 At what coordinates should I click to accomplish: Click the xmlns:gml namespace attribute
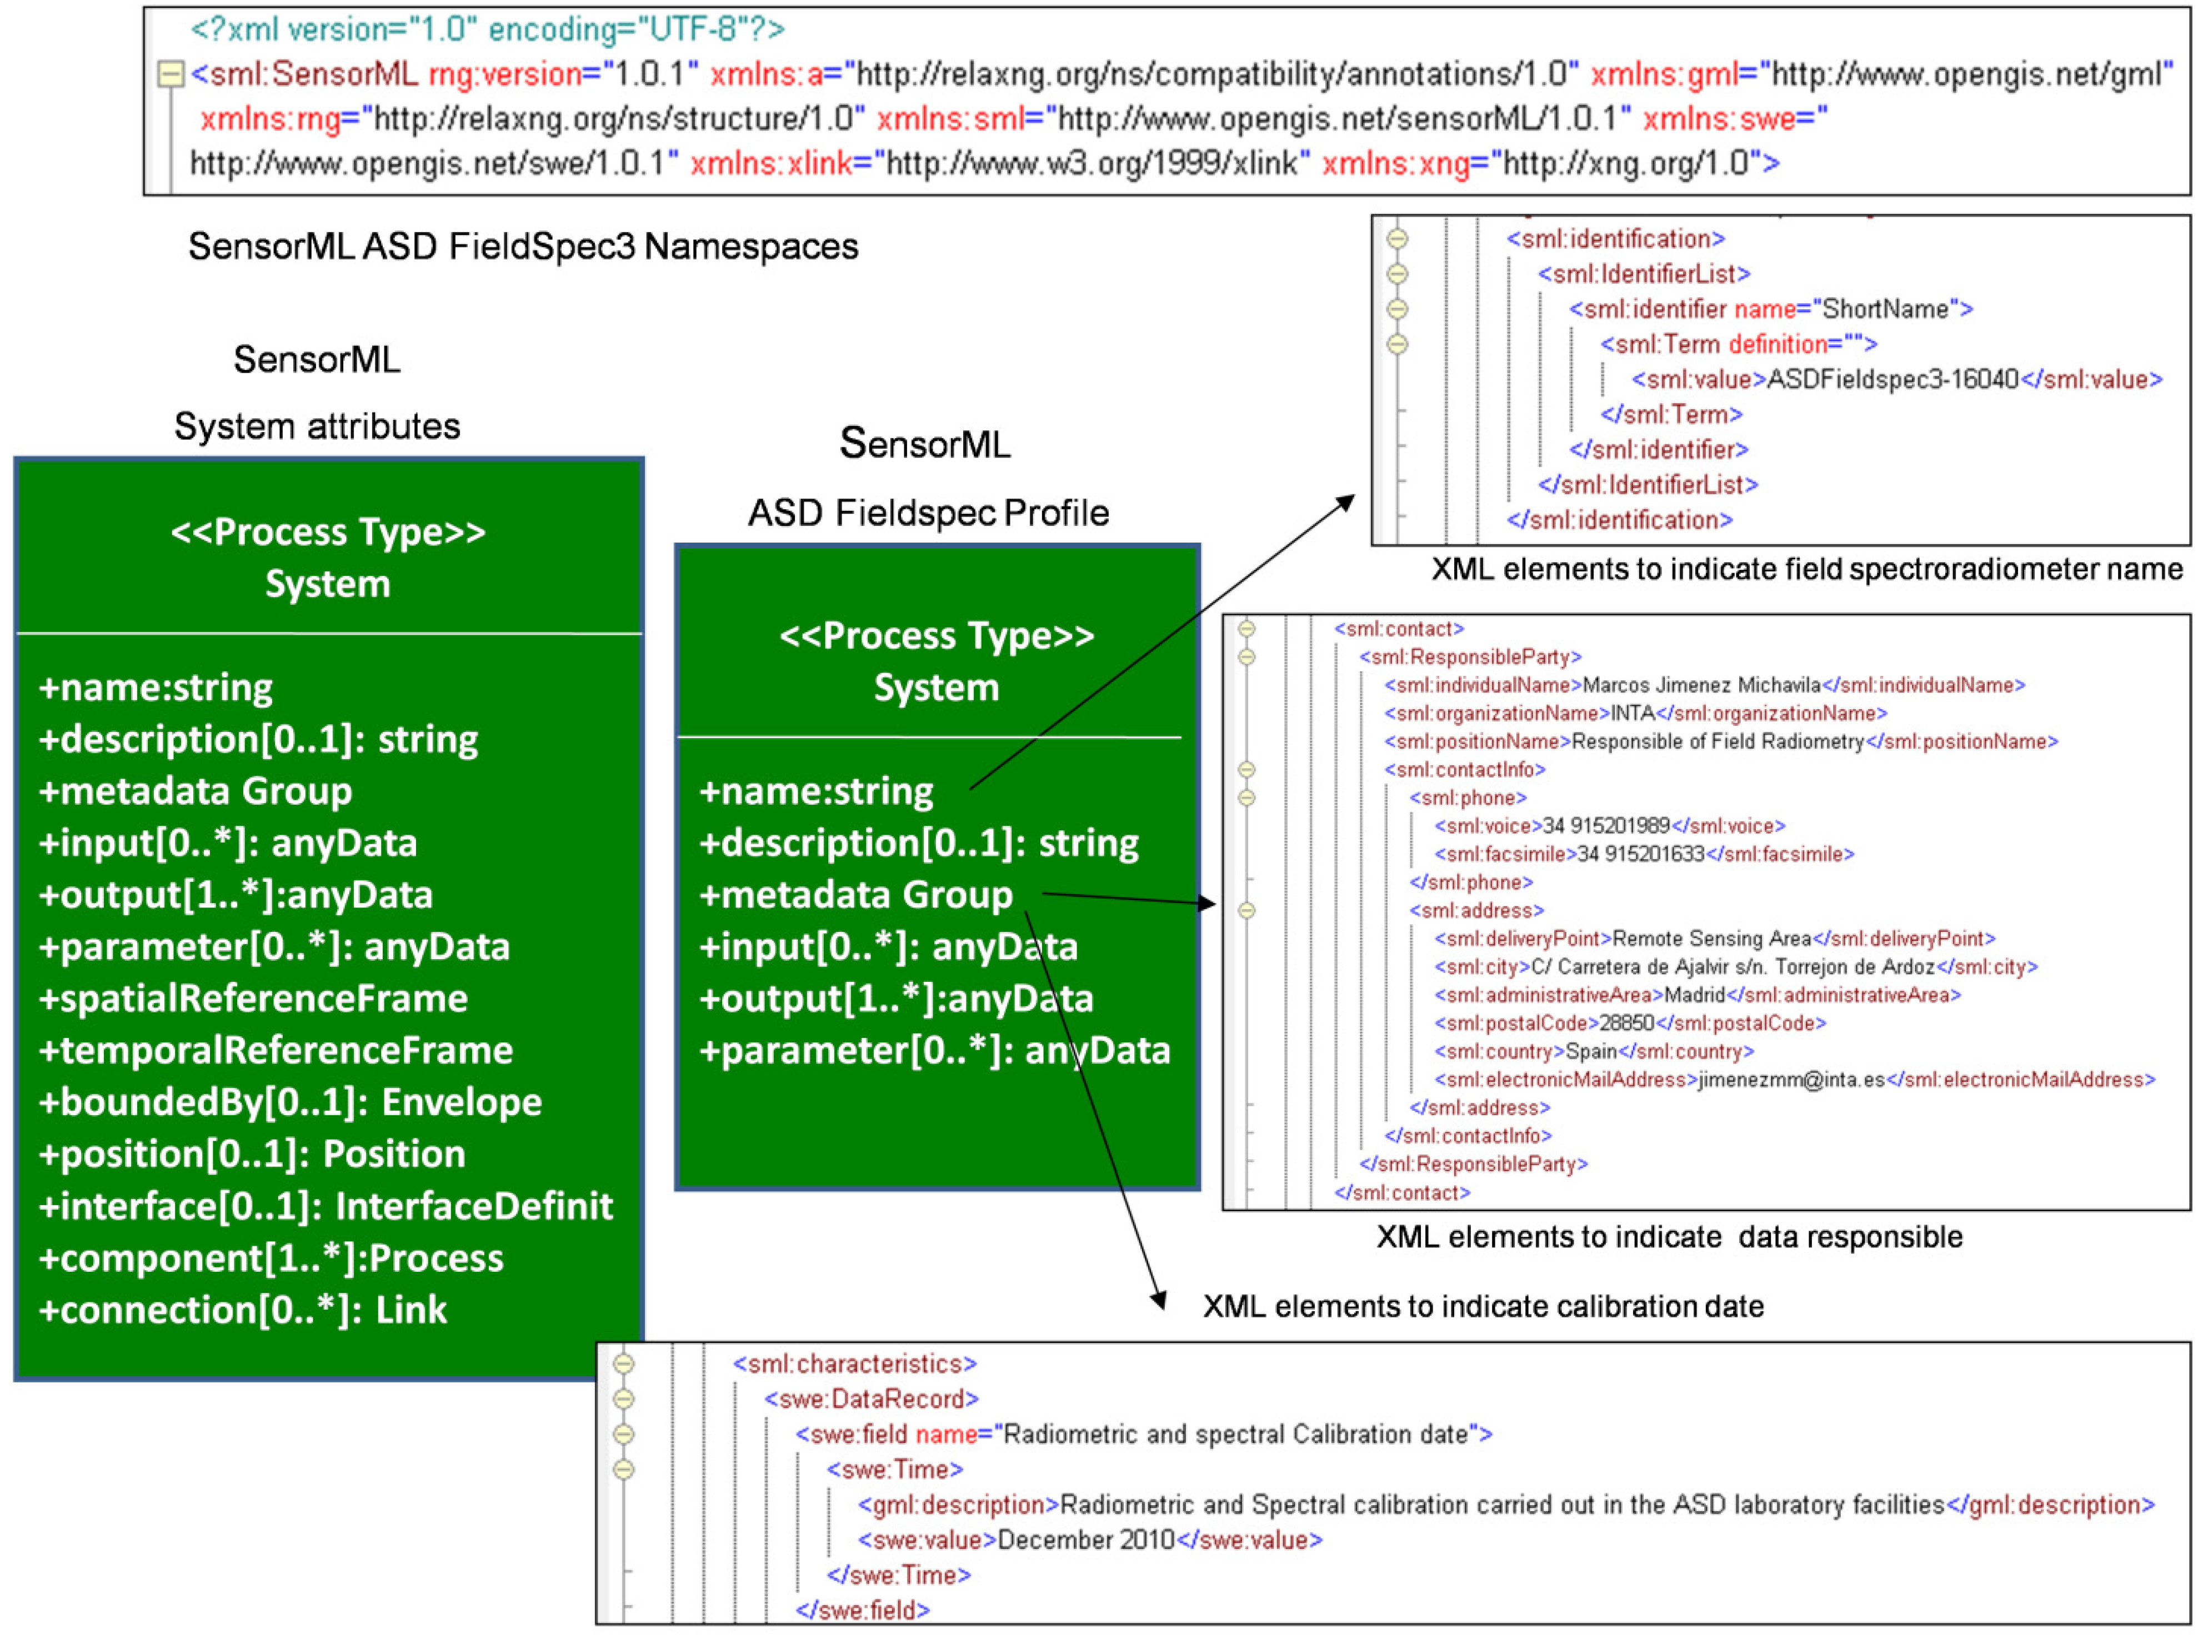pyautogui.click(x=1881, y=74)
